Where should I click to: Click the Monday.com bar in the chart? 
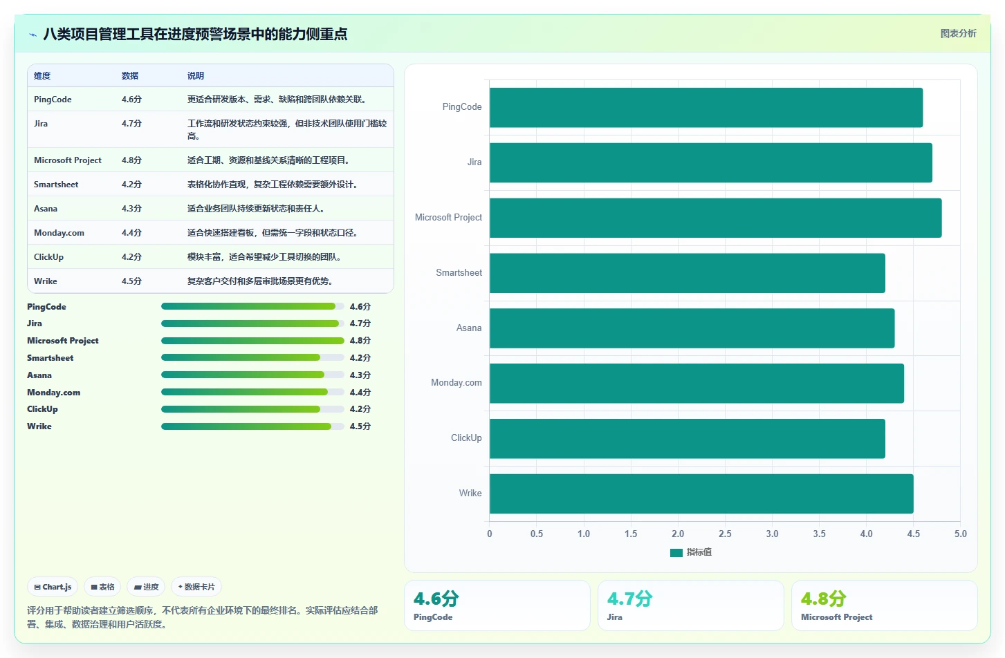point(697,383)
